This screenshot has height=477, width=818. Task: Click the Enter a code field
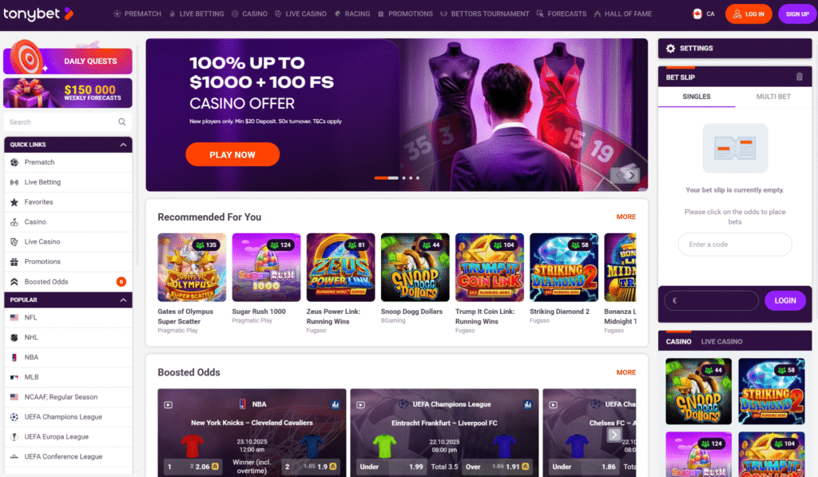click(x=735, y=244)
